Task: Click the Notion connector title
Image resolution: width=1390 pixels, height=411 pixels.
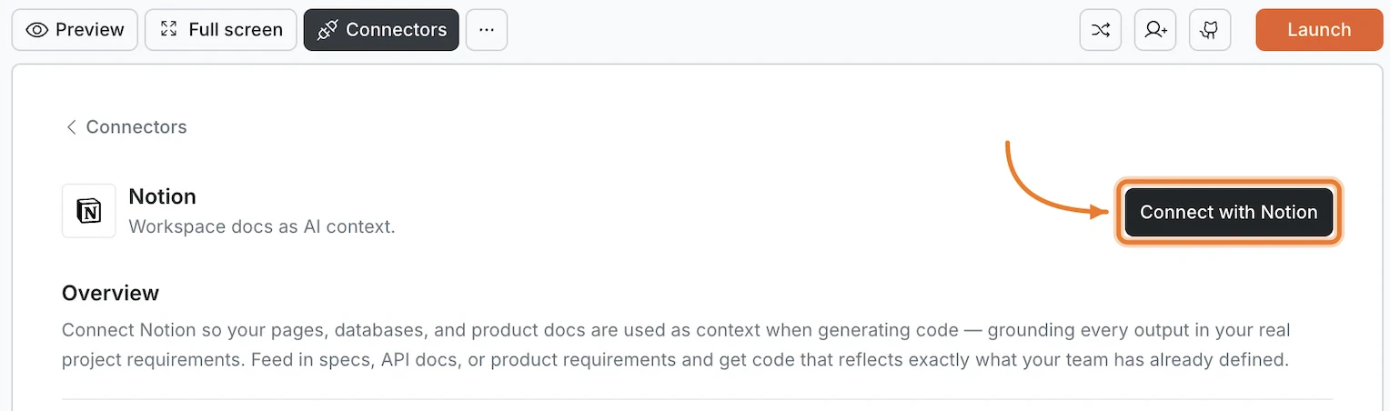Action: pyautogui.click(x=163, y=196)
